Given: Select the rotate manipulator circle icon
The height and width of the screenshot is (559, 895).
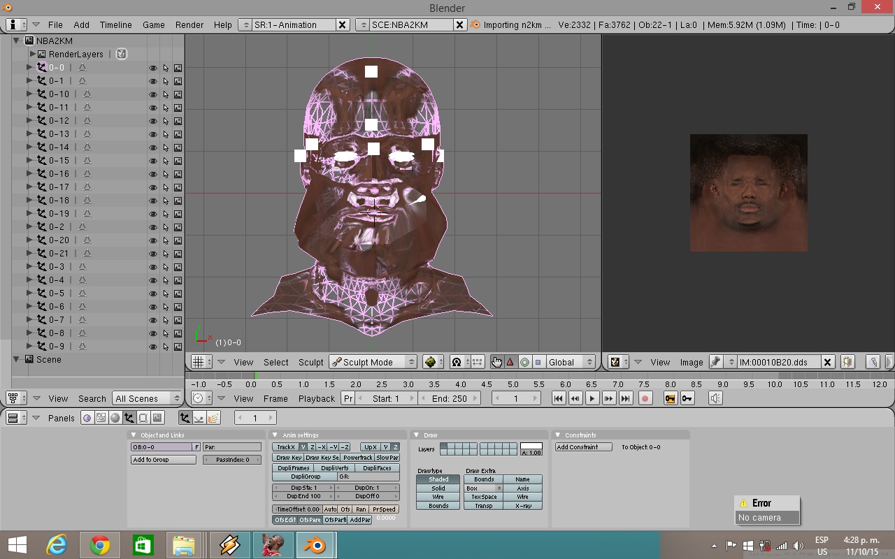Looking at the screenshot, I should [x=524, y=362].
